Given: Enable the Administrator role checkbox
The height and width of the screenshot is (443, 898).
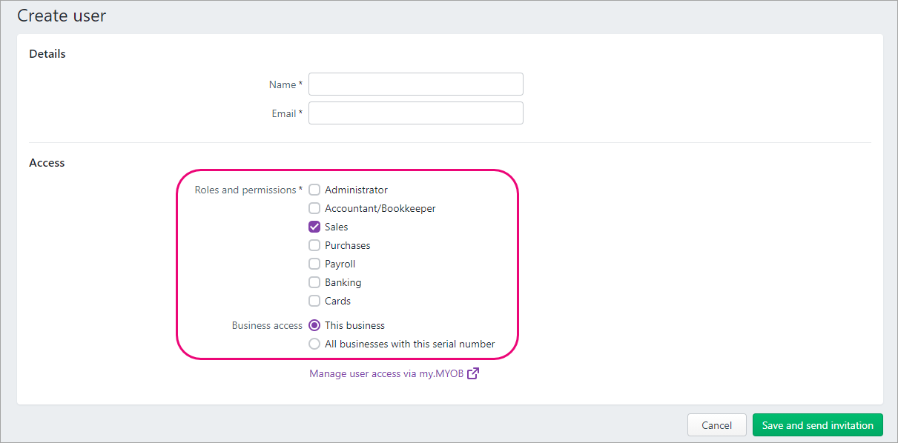Looking at the screenshot, I should pos(314,190).
